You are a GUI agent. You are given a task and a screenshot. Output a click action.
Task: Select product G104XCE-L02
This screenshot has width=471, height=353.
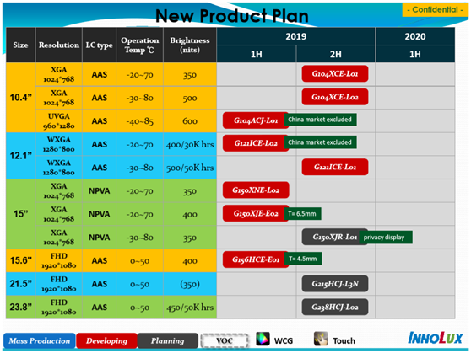tap(335, 97)
